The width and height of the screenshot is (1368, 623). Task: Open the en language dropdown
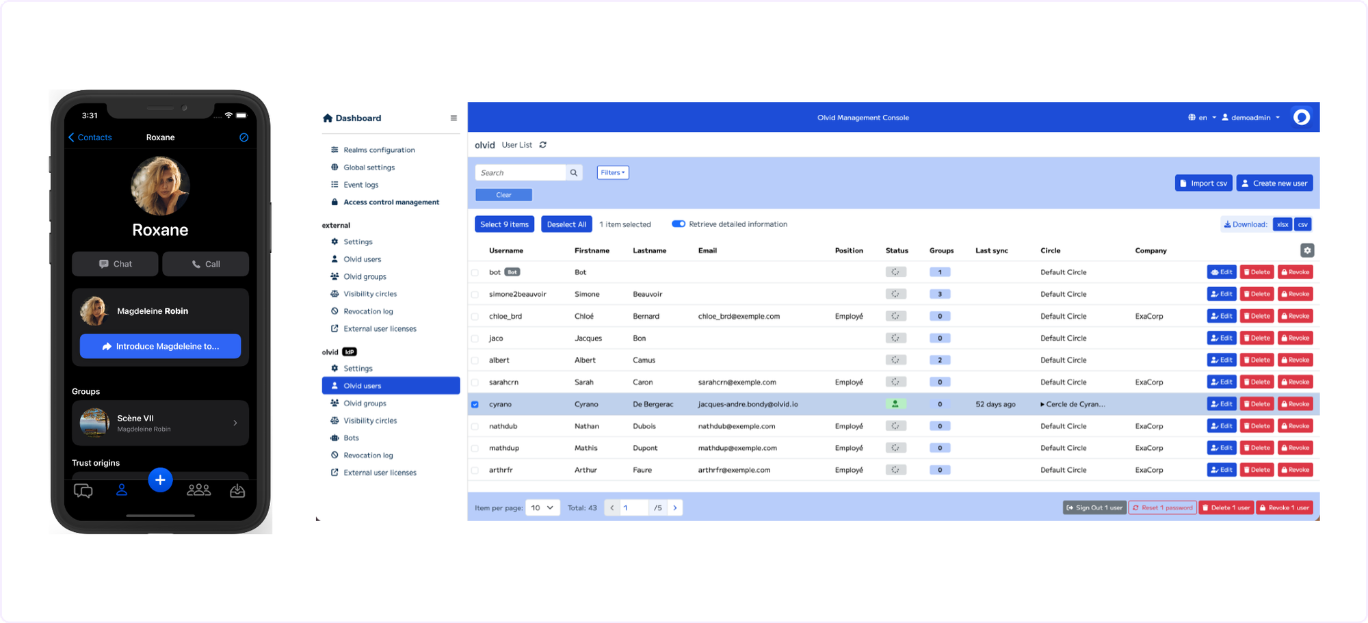(x=1202, y=118)
